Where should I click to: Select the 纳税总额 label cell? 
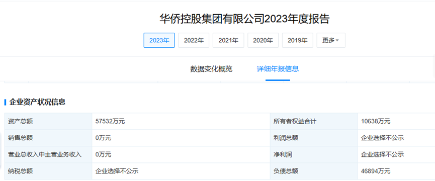[48, 171]
